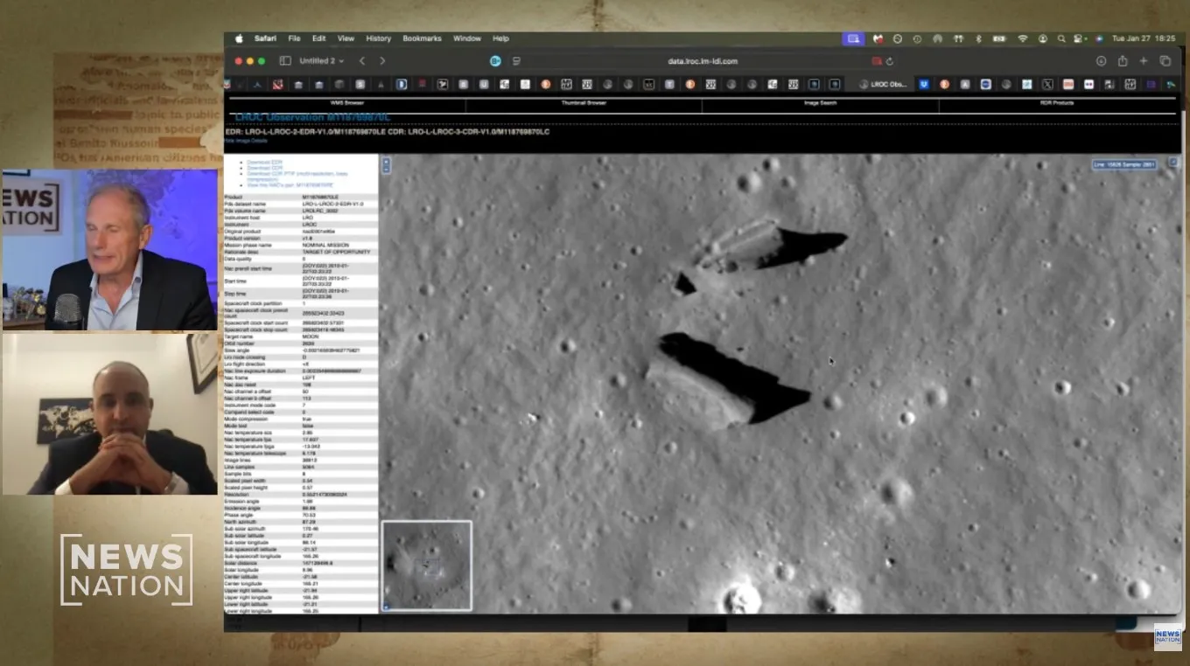The image size is (1190, 666).
Task: Open the Screen Mirroring icon in the menu bar
Action: coord(854,38)
